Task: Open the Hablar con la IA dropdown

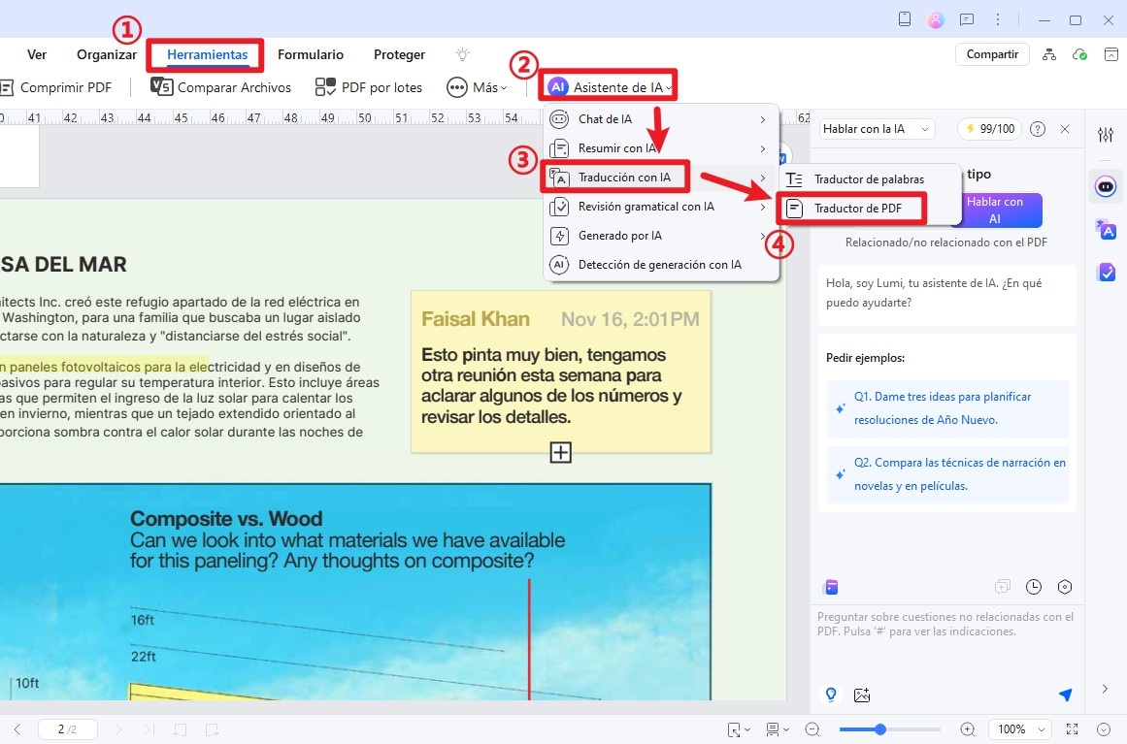Action: coord(877,129)
